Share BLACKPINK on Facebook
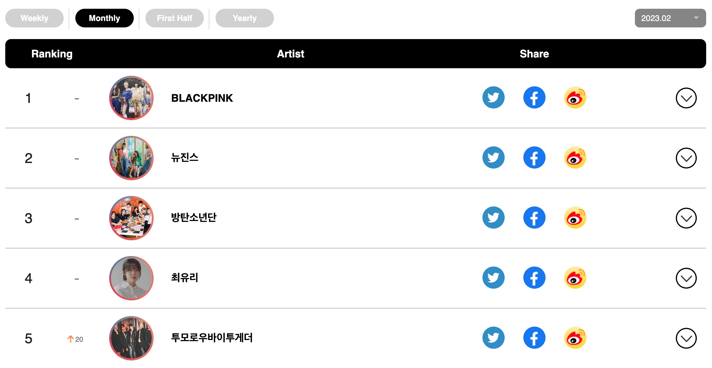 534,97
